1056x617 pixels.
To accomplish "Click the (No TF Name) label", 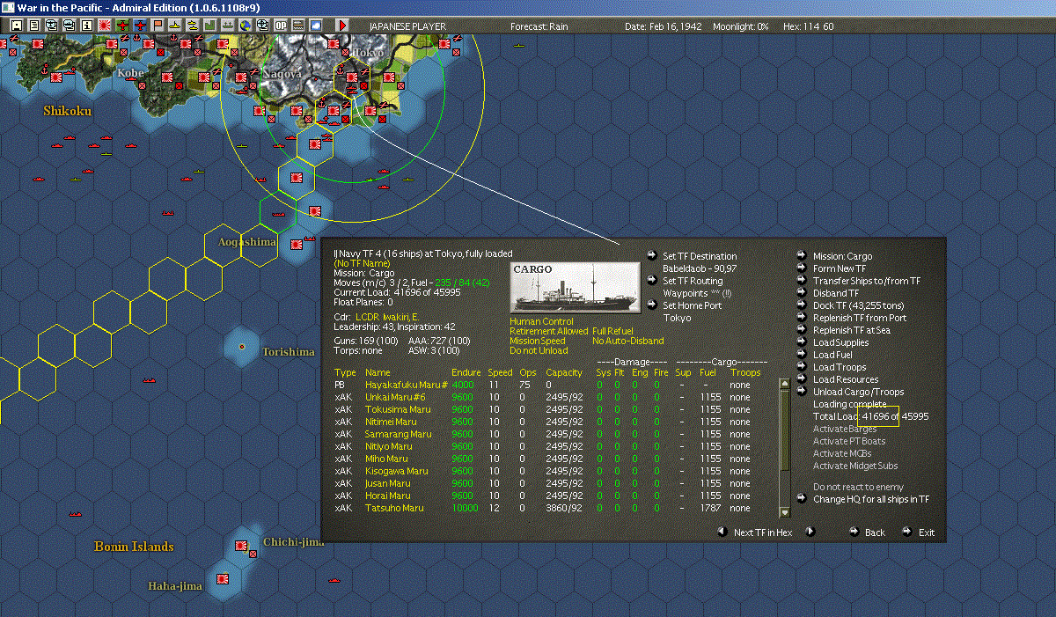I will tap(362, 263).
